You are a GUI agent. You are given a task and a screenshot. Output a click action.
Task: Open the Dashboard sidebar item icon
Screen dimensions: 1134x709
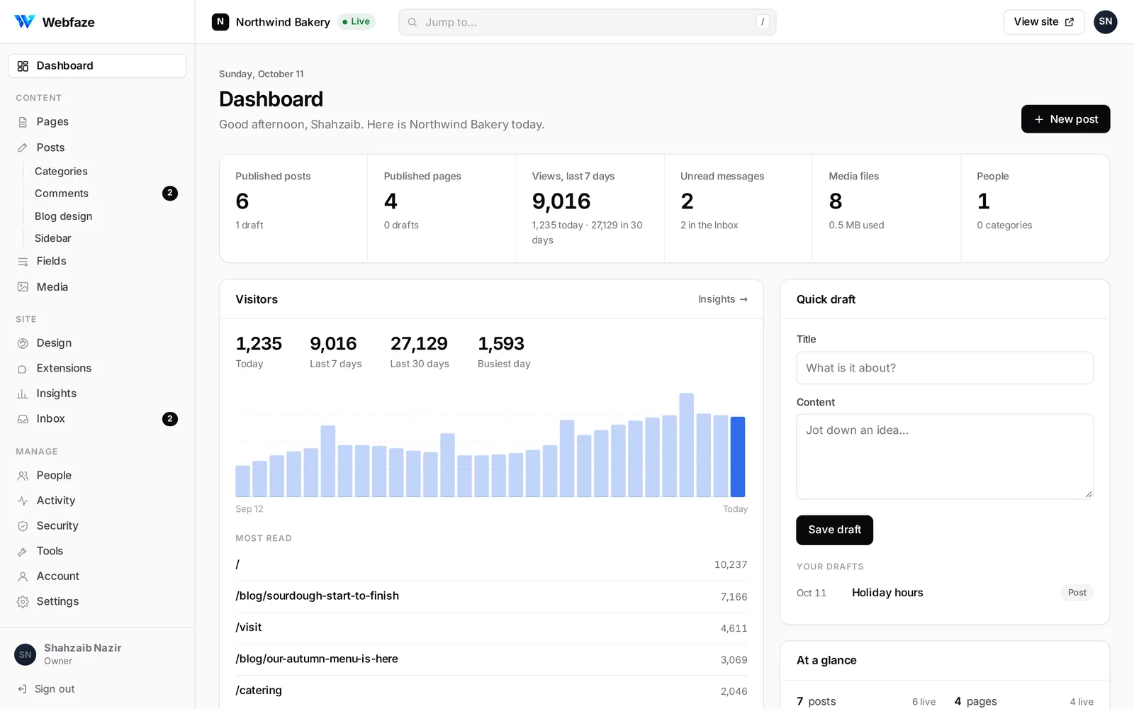[x=23, y=66]
